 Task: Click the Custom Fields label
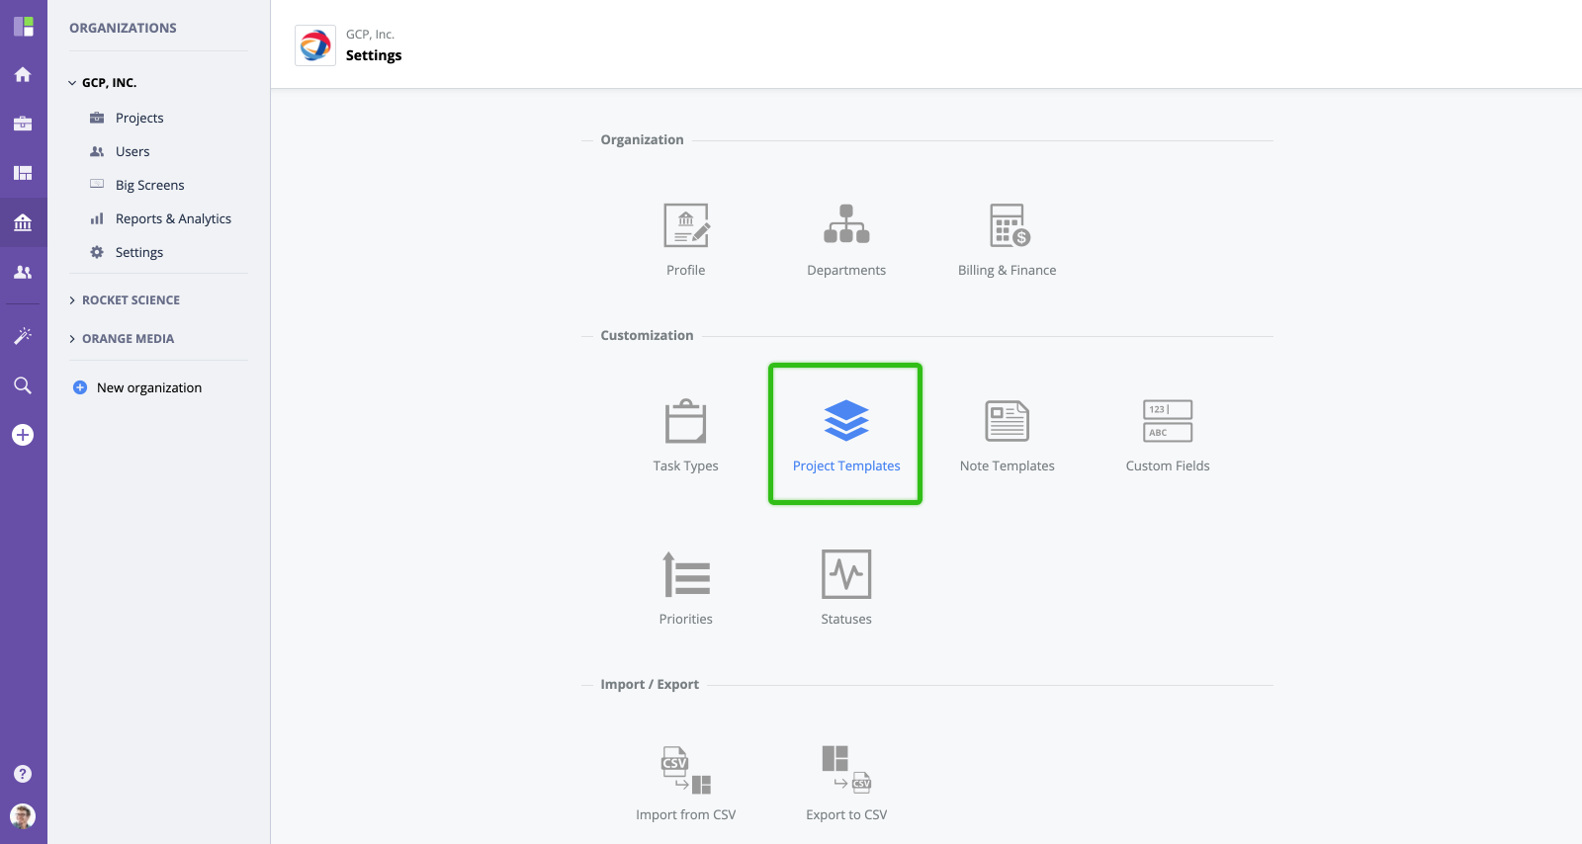pyautogui.click(x=1168, y=465)
